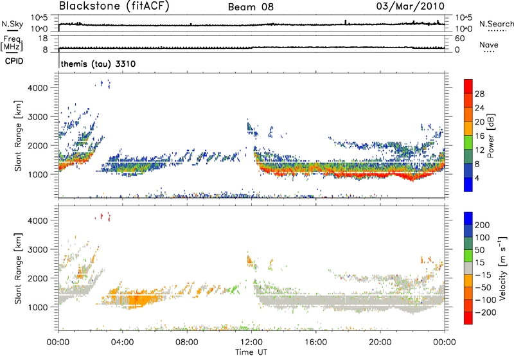The image size is (514, 356).
Task: Click the 60 tick on Nave axis
Action: coord(460,39)
